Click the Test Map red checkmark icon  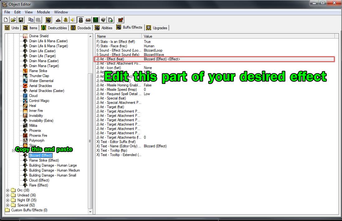point(121,20)
